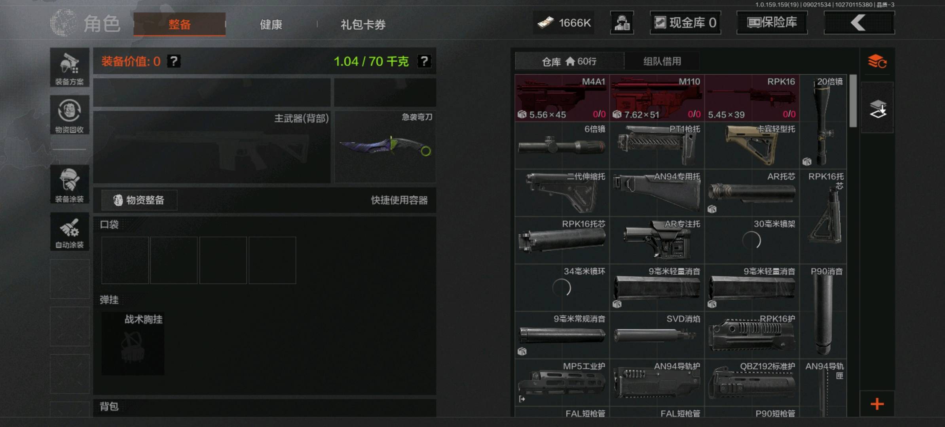Select the 组队借用 tab
This screenshot has height=427, width=945.
[662, 61]
